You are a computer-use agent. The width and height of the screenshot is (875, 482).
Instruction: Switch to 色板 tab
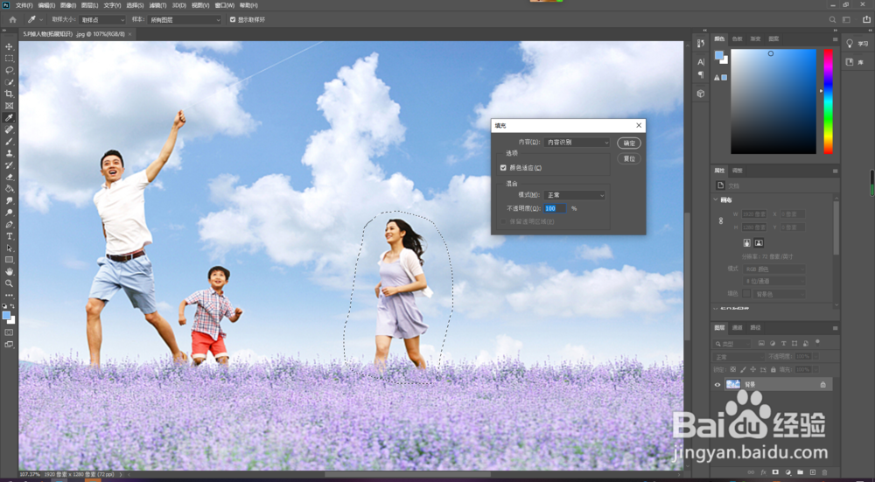point(737,39)
